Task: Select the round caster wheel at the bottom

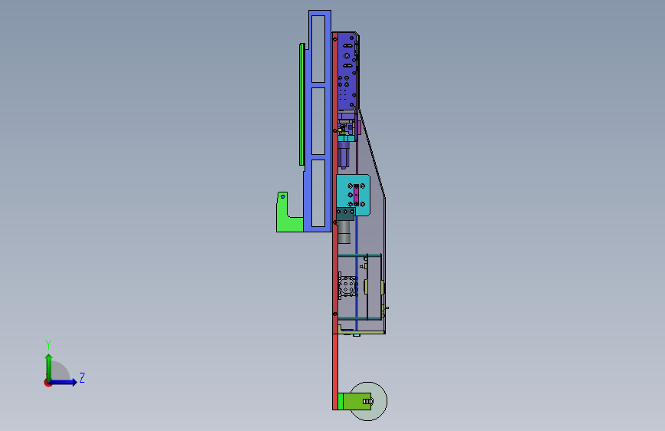Action: pyautogui.click(x=368, y=401)
